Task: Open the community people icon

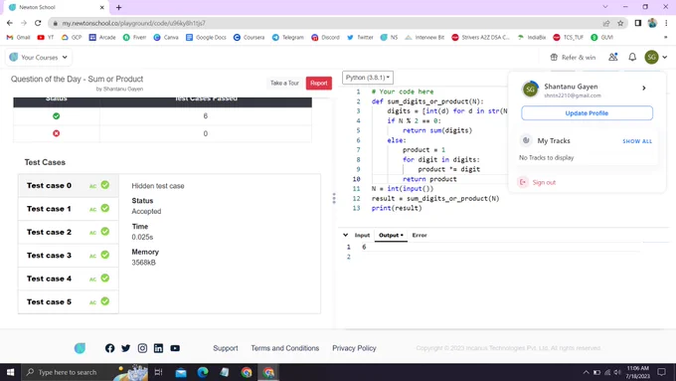Action: coord(612,57)
